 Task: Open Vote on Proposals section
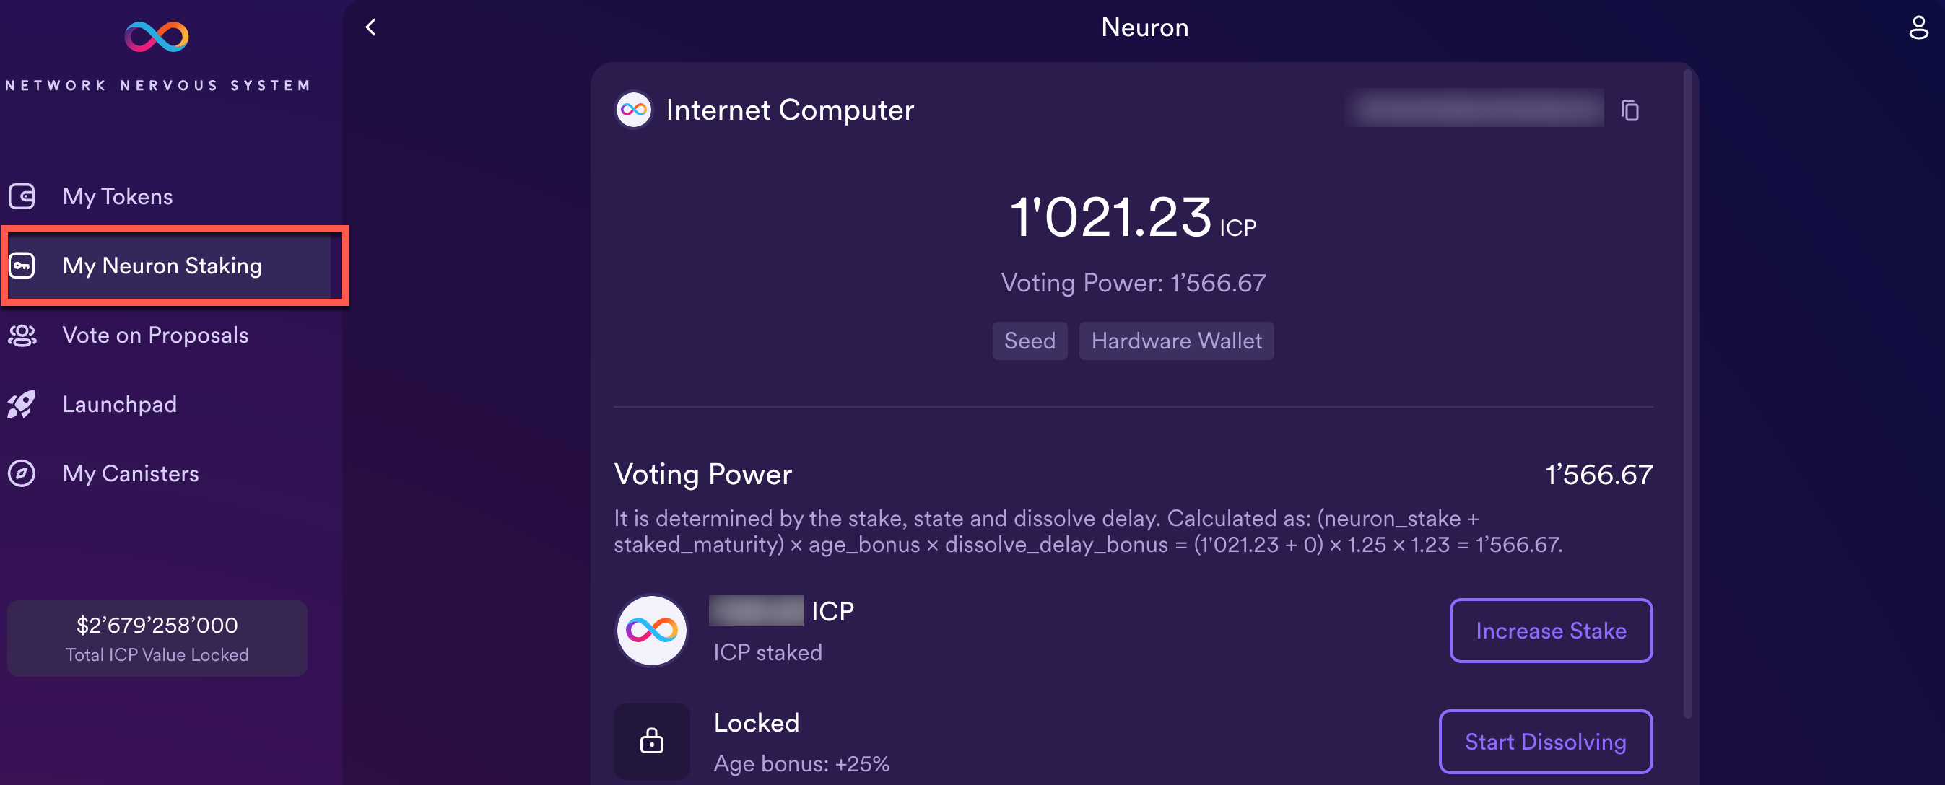(x=155, y=335)
